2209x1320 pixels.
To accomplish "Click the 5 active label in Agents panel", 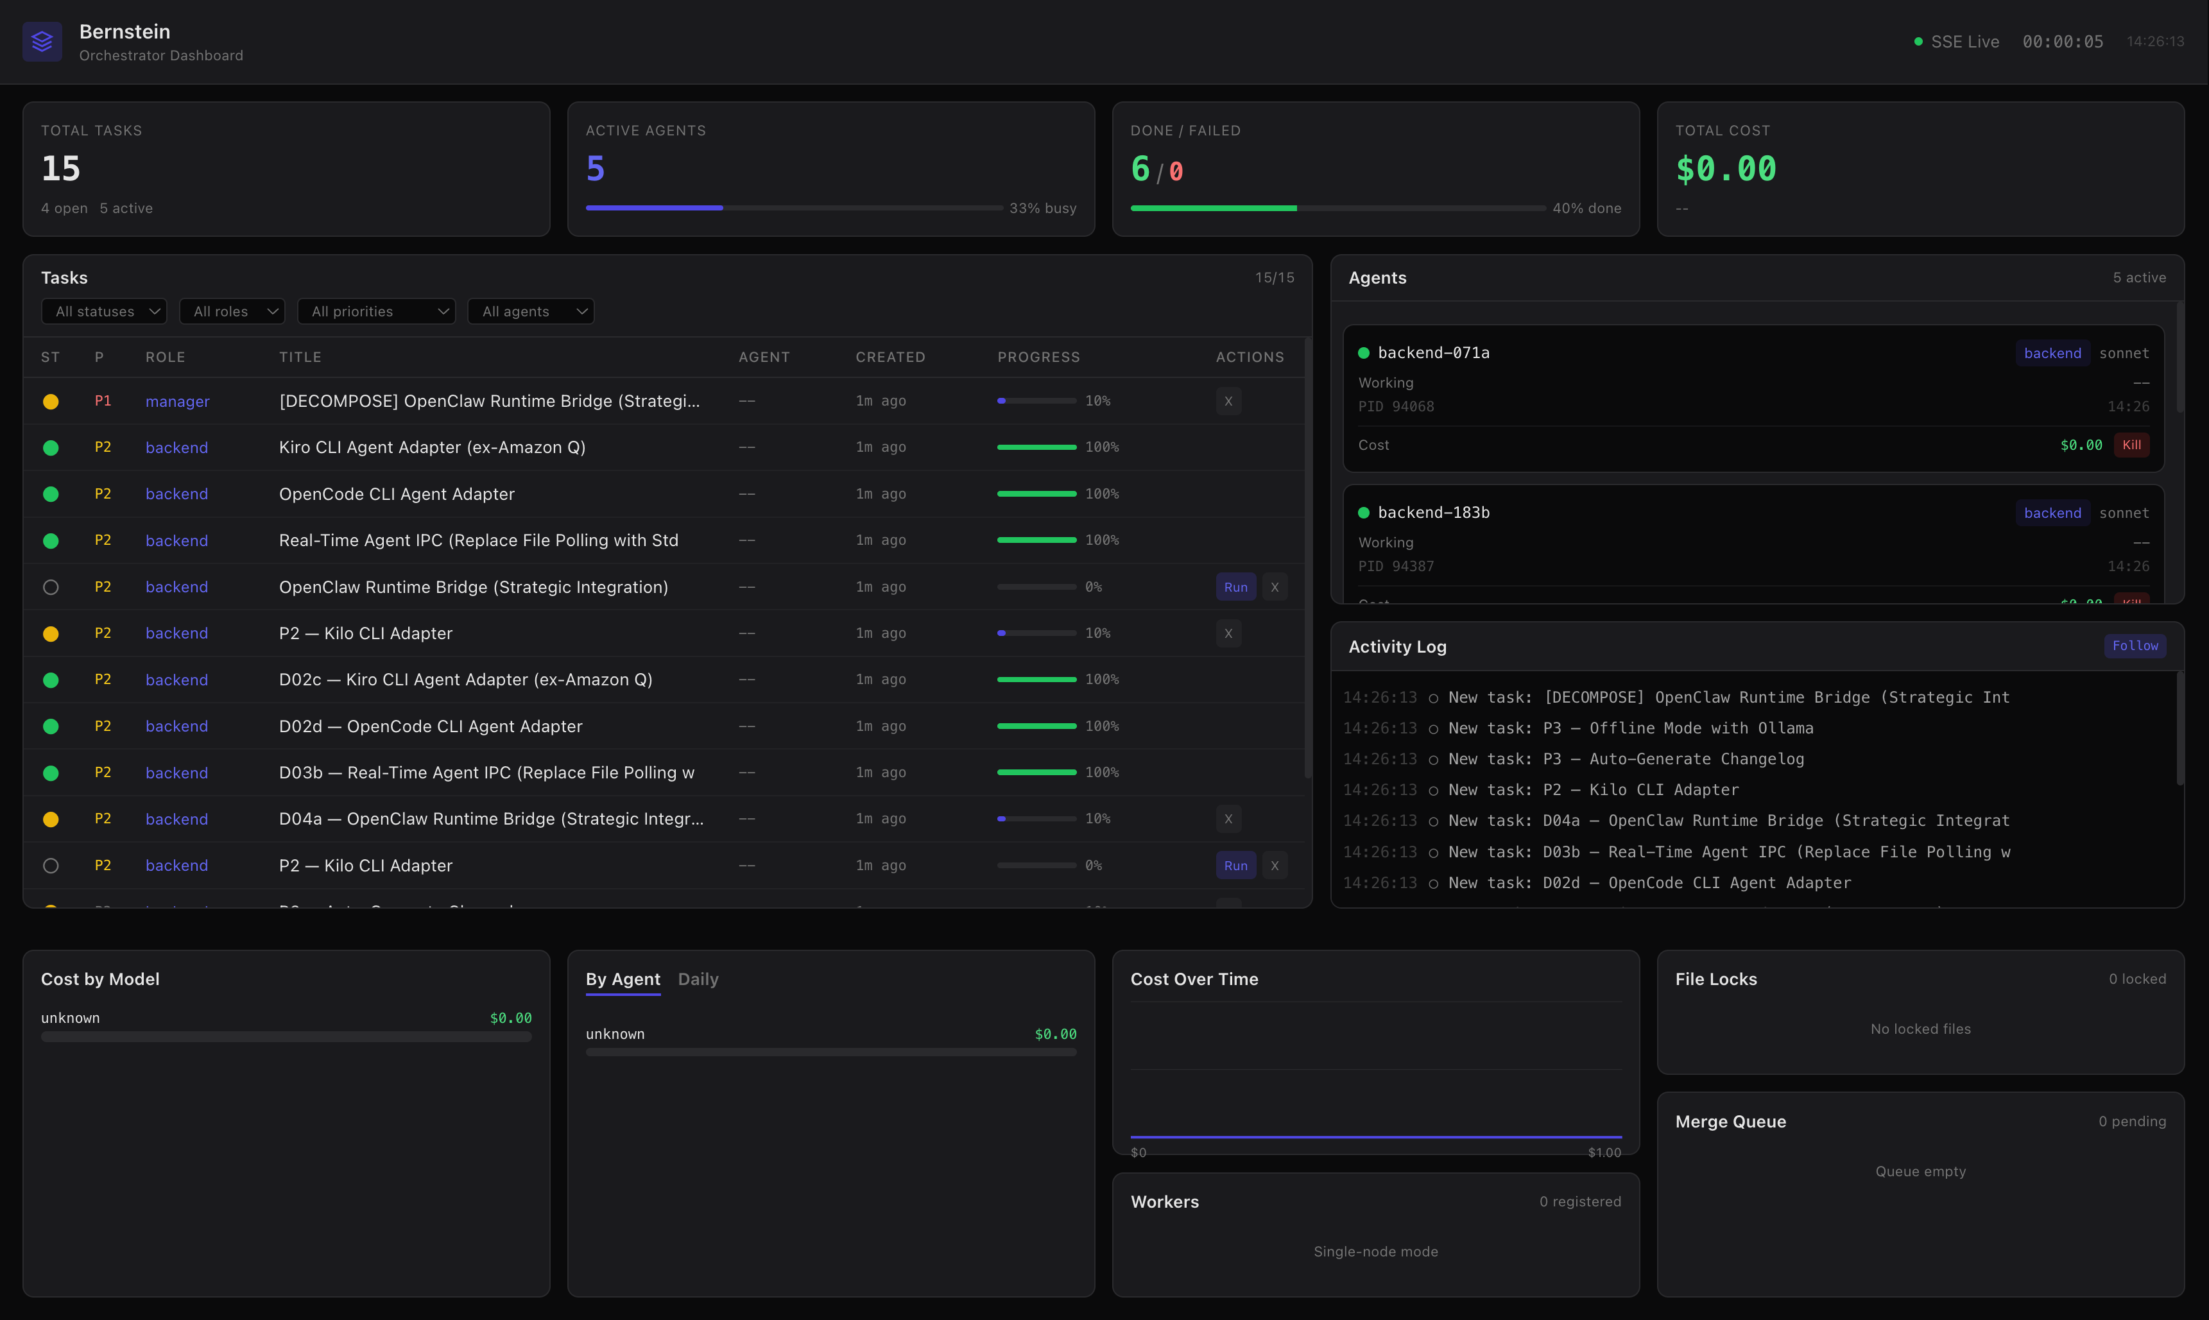I will (2139, 277).
